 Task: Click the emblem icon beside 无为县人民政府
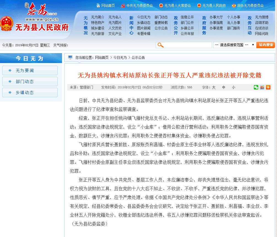tap(199, 6)
